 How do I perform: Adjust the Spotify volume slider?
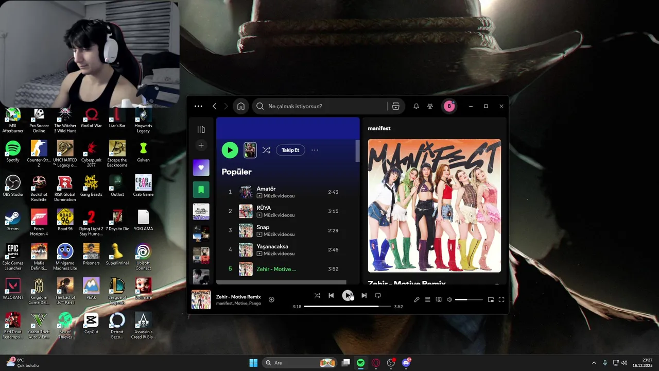pos(469,299)
